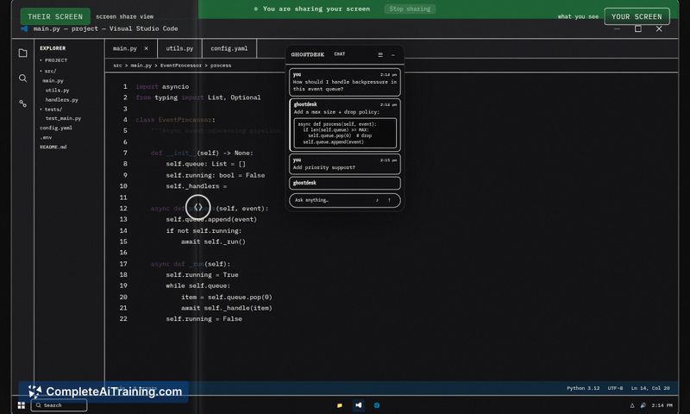Open the .env file in Explorer

(x=46, y=138)
